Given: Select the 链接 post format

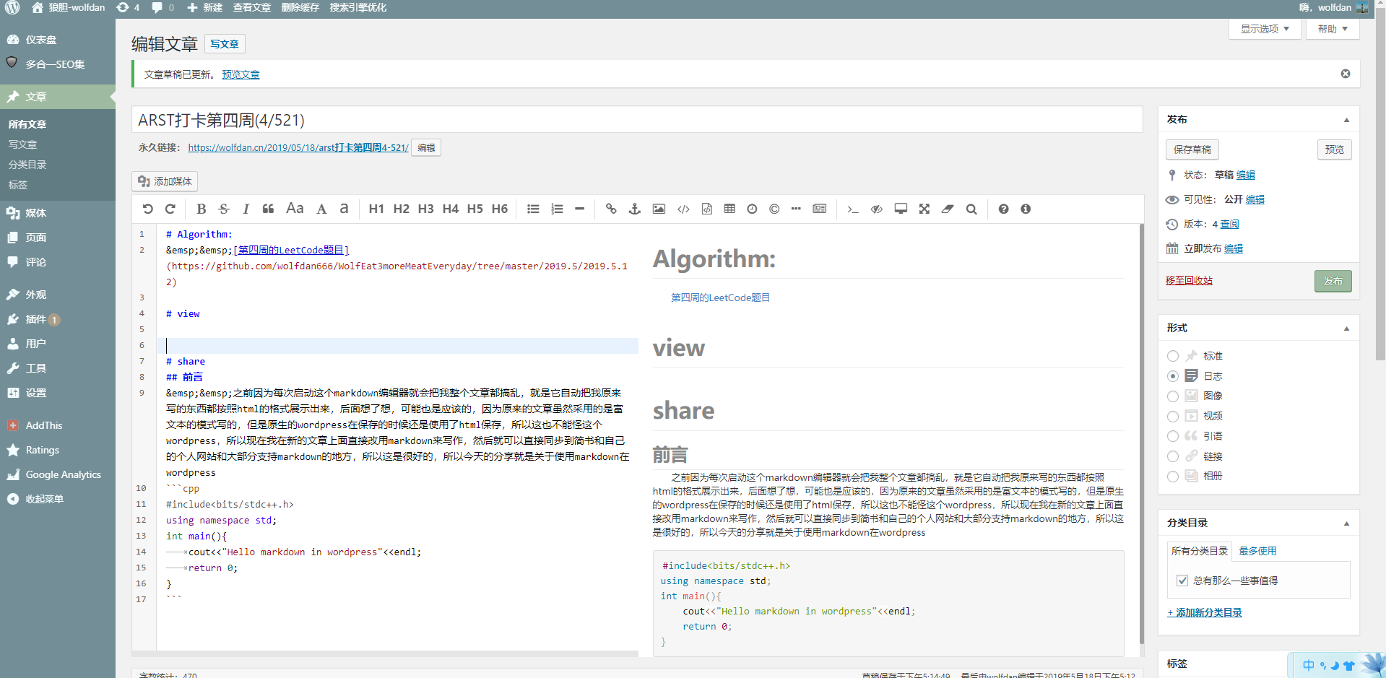Looking at the screenshot, I should point(1173,456).
